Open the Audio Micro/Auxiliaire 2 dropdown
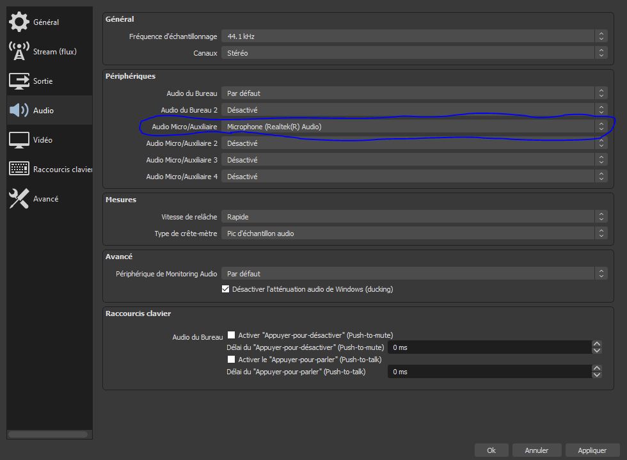Image resolution: width=627 pixels, height=460 pixels. (x=415, y=143)
